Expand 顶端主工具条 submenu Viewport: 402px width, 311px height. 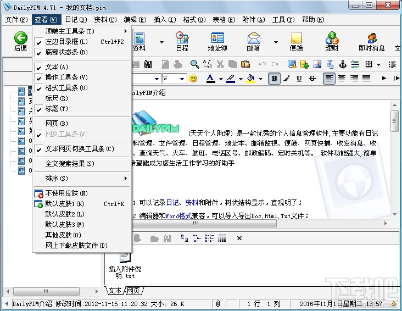coord(82,31)
